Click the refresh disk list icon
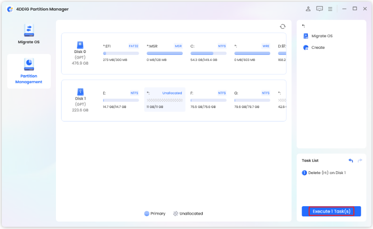373x229 pixels. click(x=283, y=27)
